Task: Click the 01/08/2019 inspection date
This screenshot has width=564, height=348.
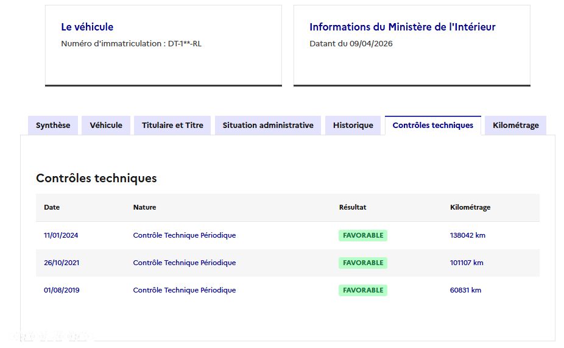Action: click(x=62, y=290)
